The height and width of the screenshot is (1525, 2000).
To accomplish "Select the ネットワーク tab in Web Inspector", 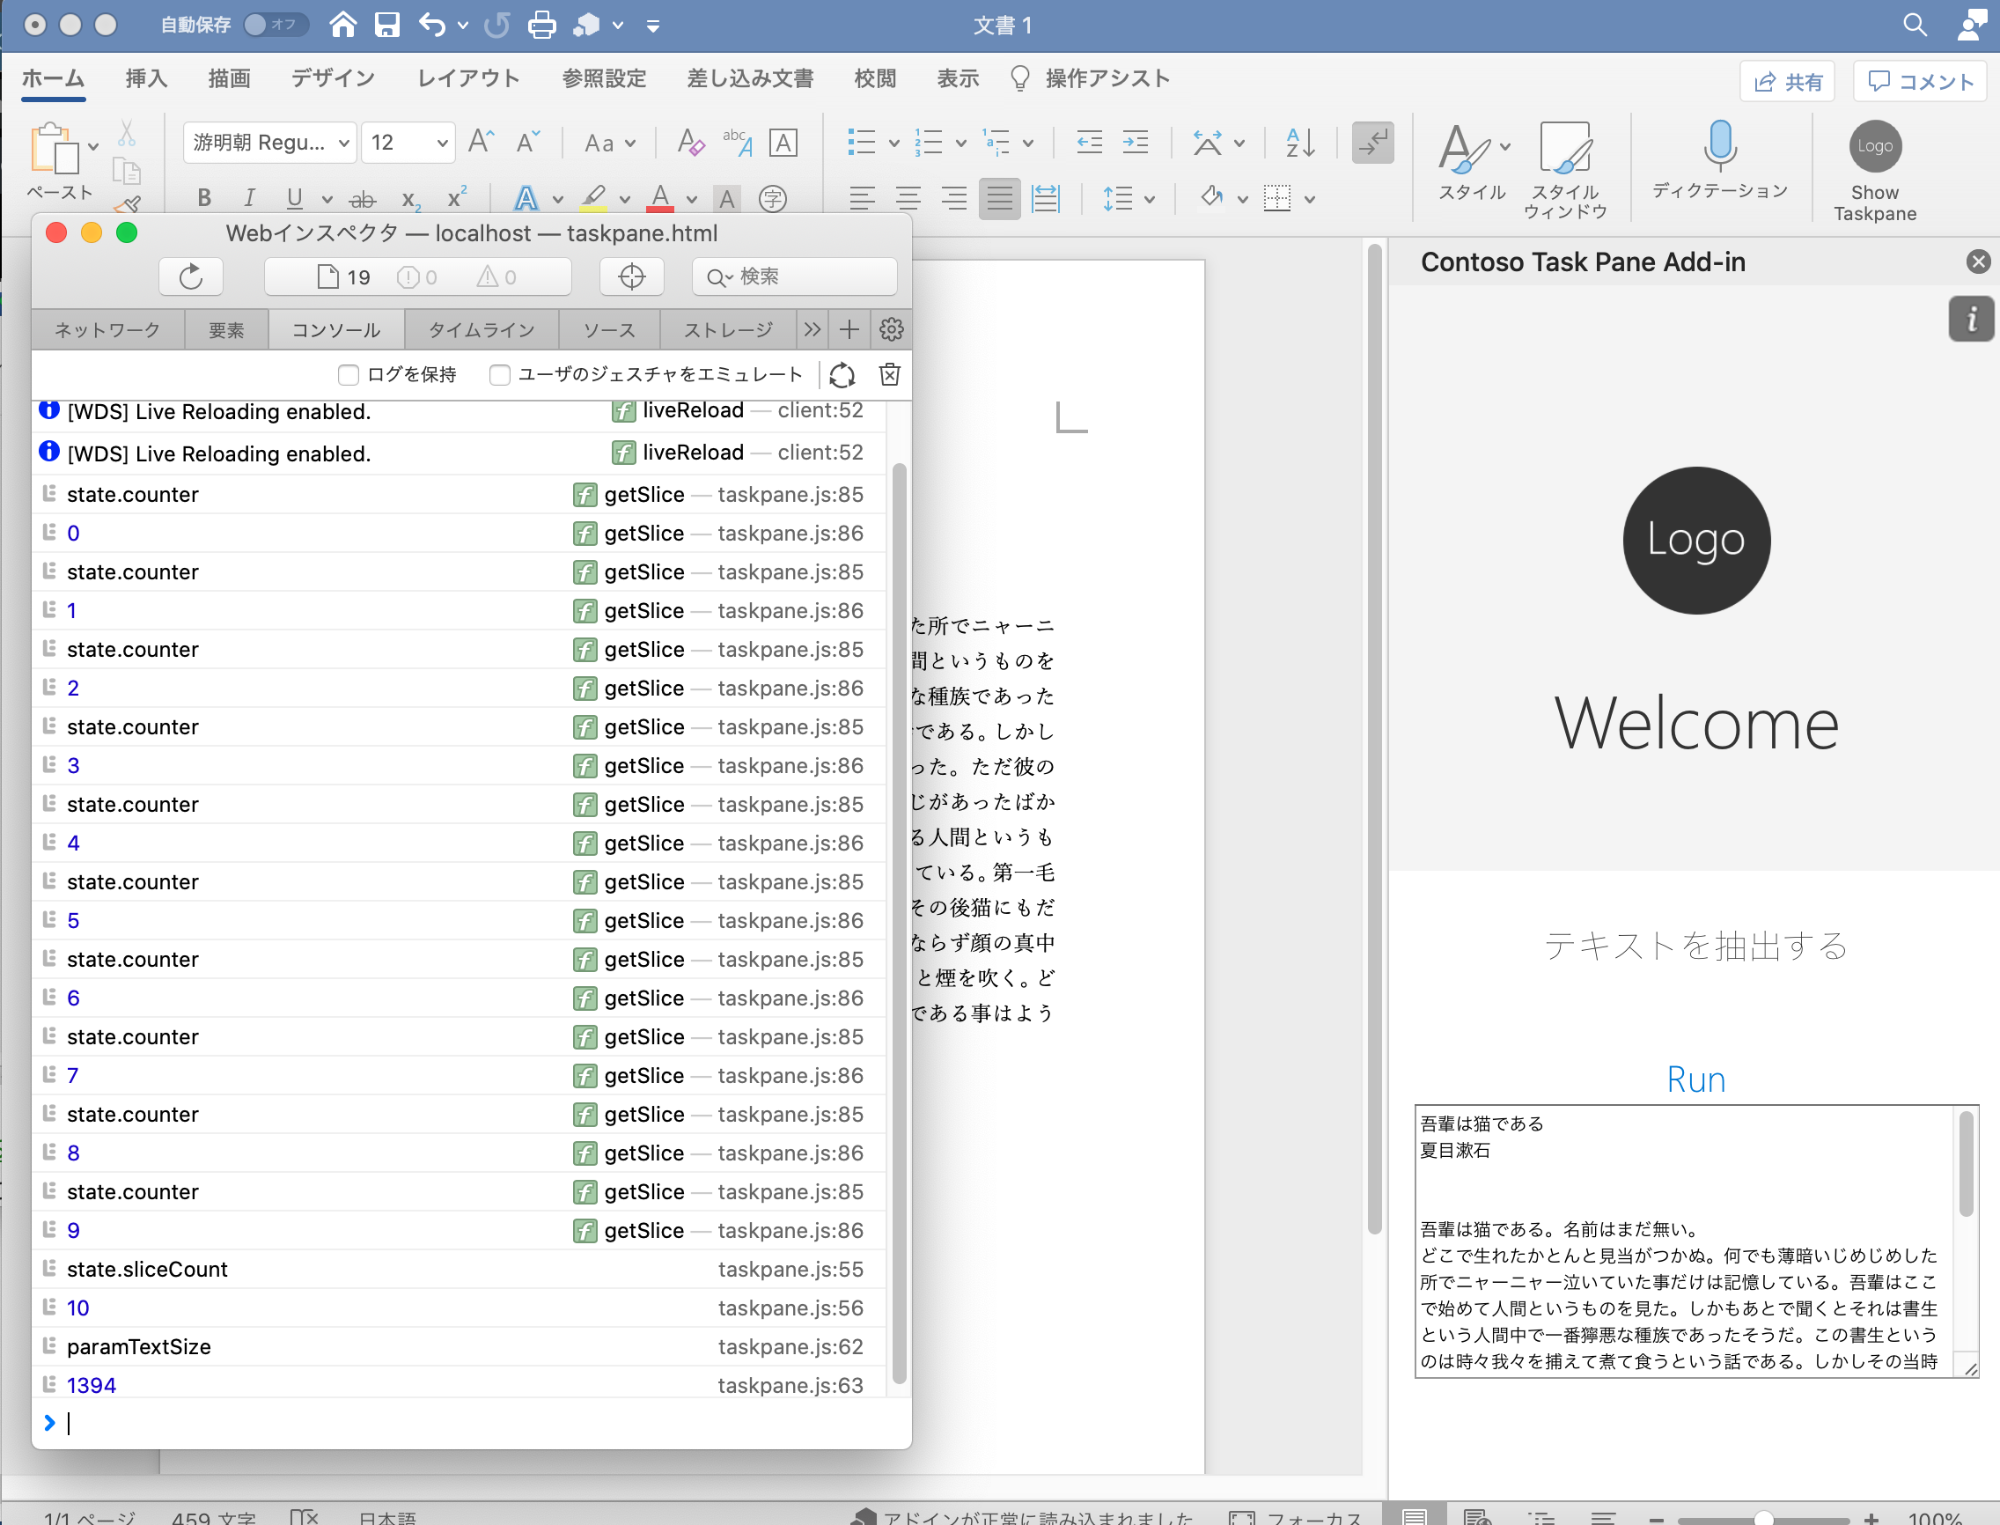I will [x=108, y=329].
